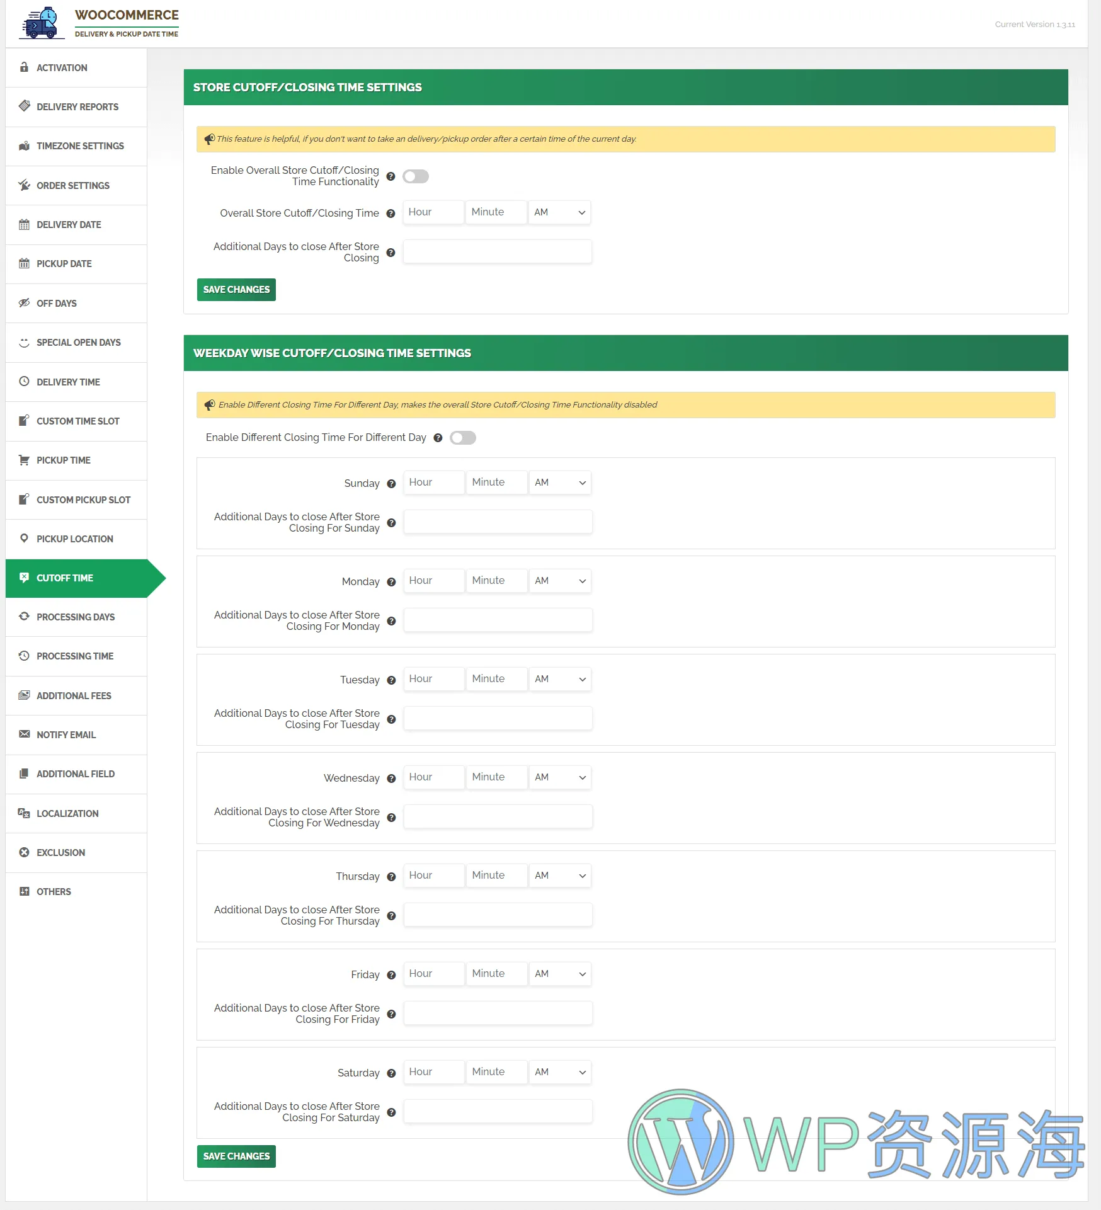Screen dimensions: 1101x1210
Task: Click Save Changes under weekday wise settings
Action: [x=236, y=1156]
